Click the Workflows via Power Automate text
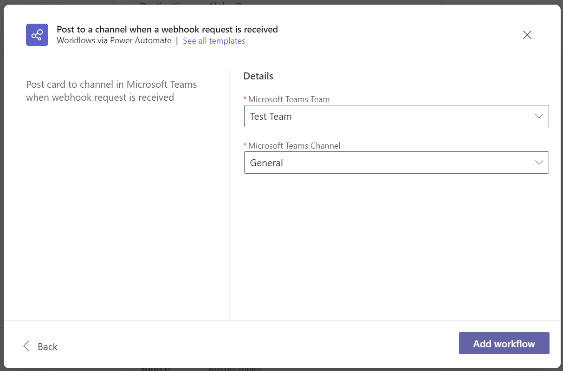The width and height of the screenshot is (563, 371). [x=114, y=40]
